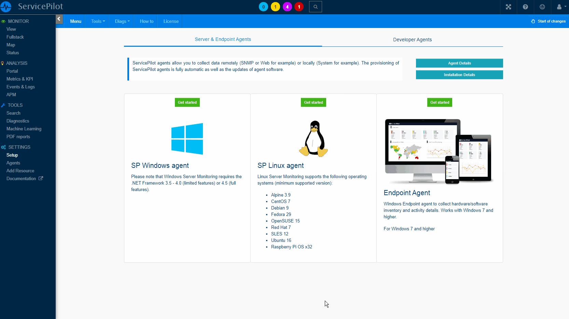Open the Diags dropdown menu

click(x=122, y=21)
